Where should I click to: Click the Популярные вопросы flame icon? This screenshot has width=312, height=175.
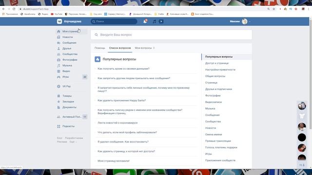click(97, 59)
